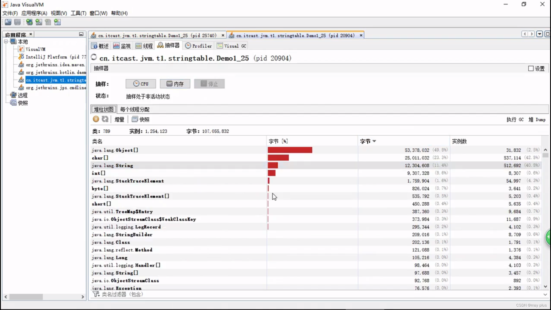Switch to the 监视 tab
This screenshot has width=551, height=310.
click(122, 46)
